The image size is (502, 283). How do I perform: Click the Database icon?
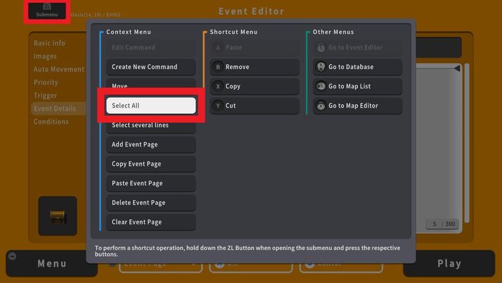tap(321, 67)
